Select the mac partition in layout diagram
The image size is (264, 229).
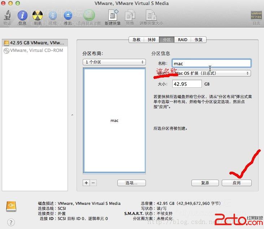[x=114, y=120]
